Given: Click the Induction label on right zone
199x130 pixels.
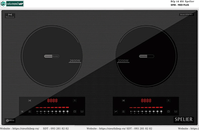Looking at the screenshot, I should click(x=143, y=56).
